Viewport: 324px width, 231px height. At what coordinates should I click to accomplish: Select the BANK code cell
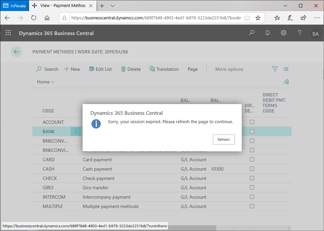[x=49, y=132]
